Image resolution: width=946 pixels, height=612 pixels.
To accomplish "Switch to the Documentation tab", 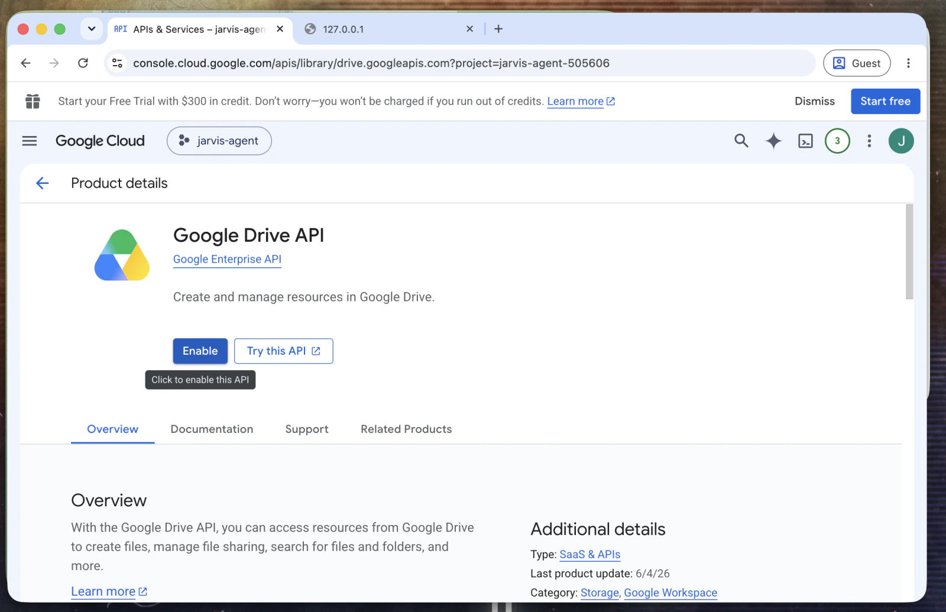I will pyautogui.click(x=212, y=429).
